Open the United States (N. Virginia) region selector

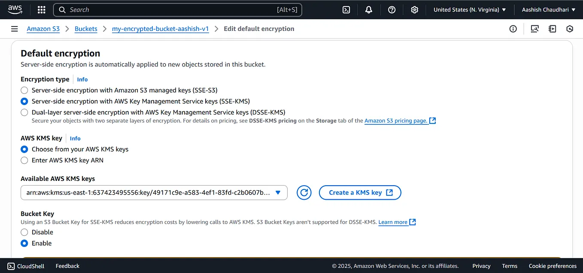coord(469,9)
